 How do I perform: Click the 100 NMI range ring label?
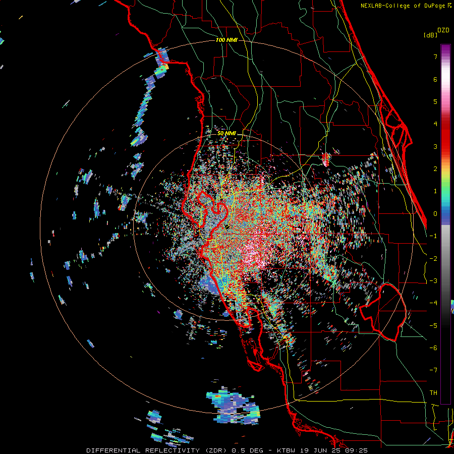tap(226, 40)
